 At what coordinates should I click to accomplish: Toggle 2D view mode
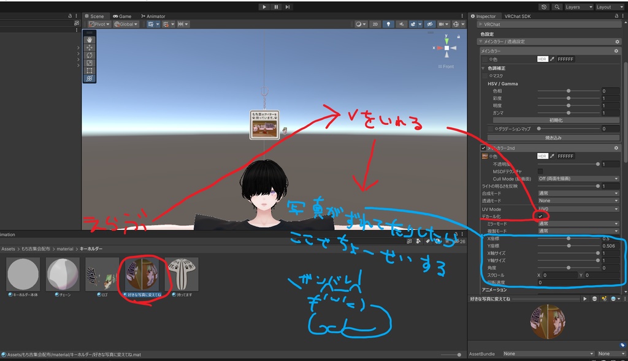pyautogui.click(x=375, y=24)
